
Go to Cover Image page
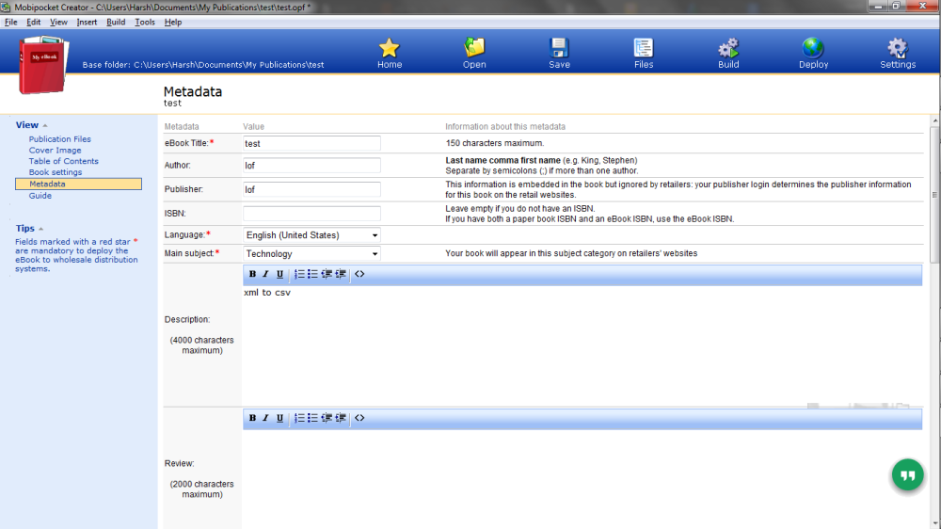[56, 150]
